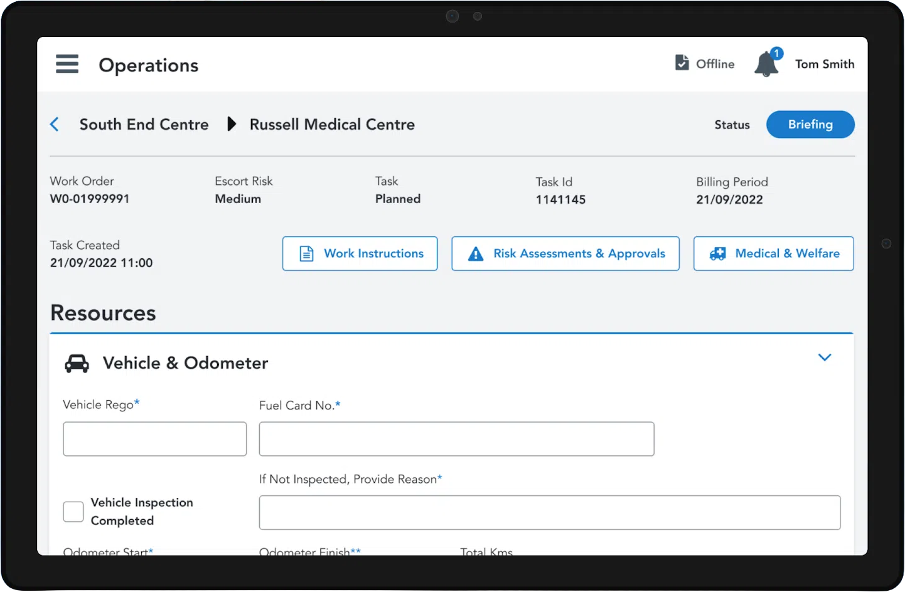This screenshot has height=592, width=905.
Task: Click the Briefing status button
Action: pyautogui.click(x=810, y=124)
